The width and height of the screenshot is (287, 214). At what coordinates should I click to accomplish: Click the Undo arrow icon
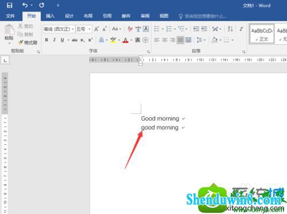click(25, 5)
